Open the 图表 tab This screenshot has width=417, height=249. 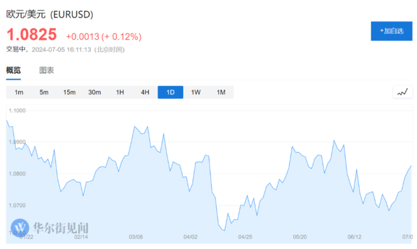[x=46, y=70]
